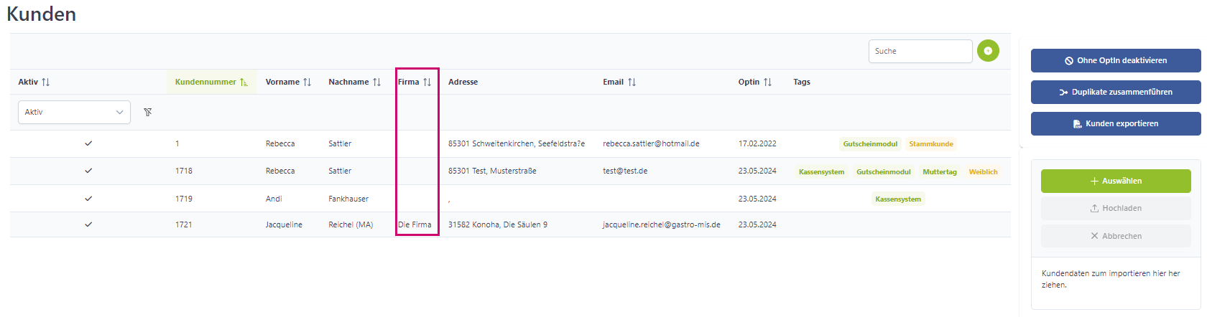Click the active checkmark for customer 1719
Viewport: 1207px width, 317px height.
click(88, 199)
